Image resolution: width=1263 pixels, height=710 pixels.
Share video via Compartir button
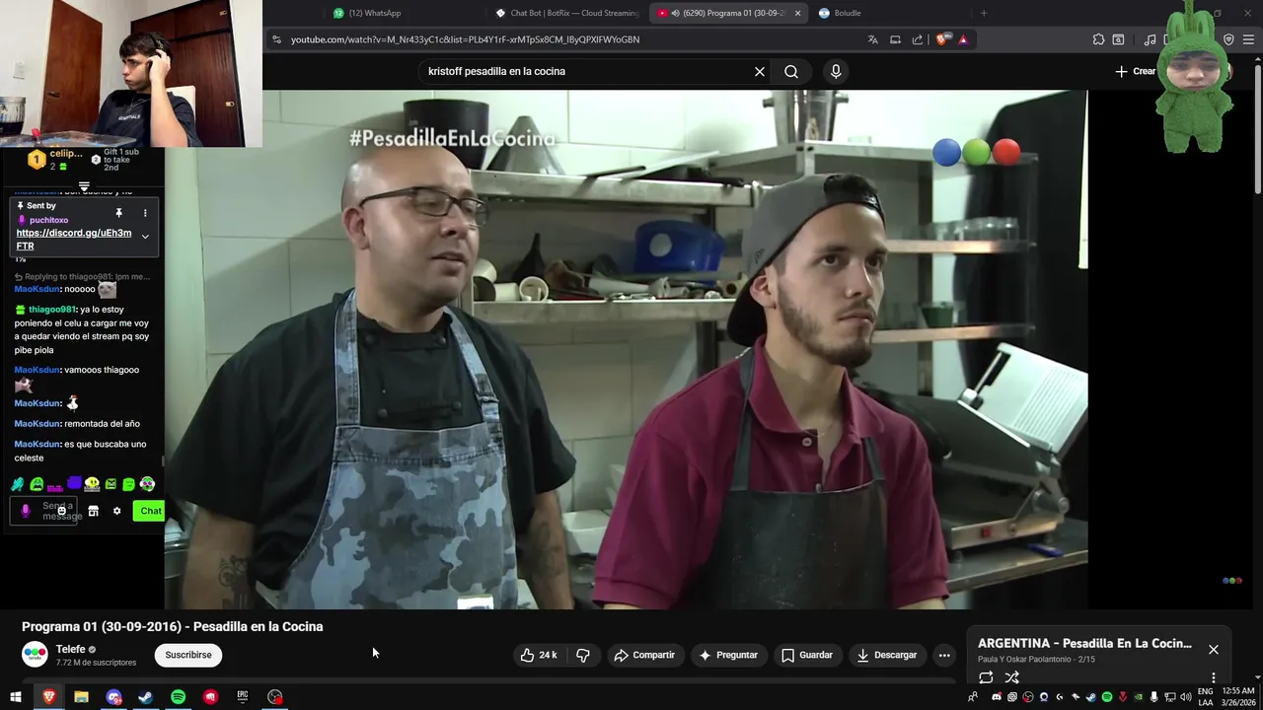tap(644, 655)
